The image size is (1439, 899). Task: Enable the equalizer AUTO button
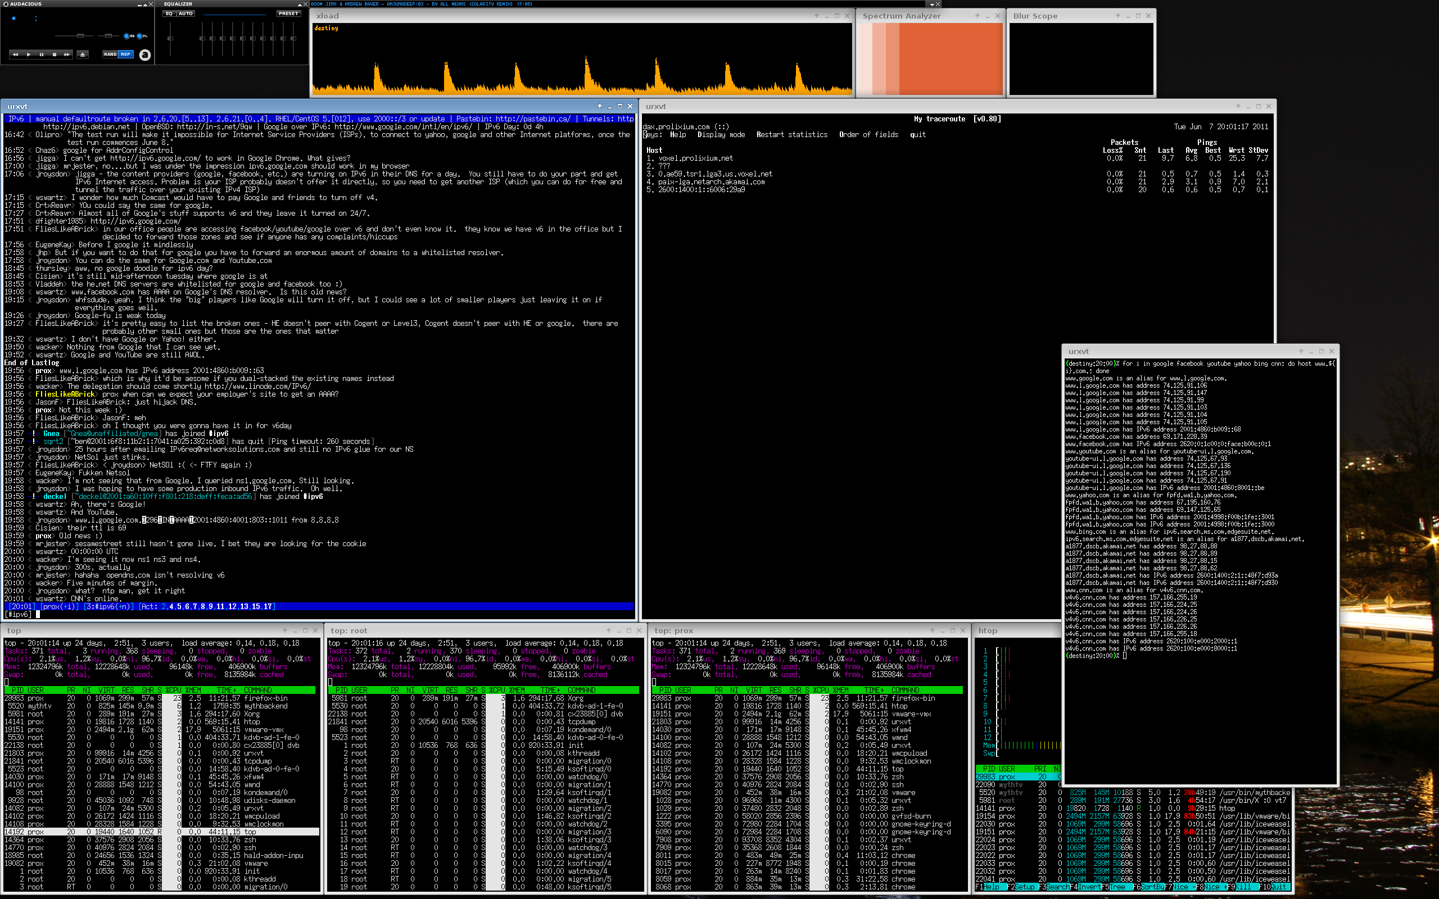[x=185, y=13]
